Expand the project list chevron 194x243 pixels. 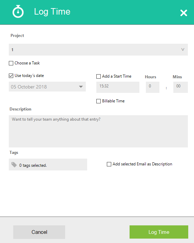[183, 49]
